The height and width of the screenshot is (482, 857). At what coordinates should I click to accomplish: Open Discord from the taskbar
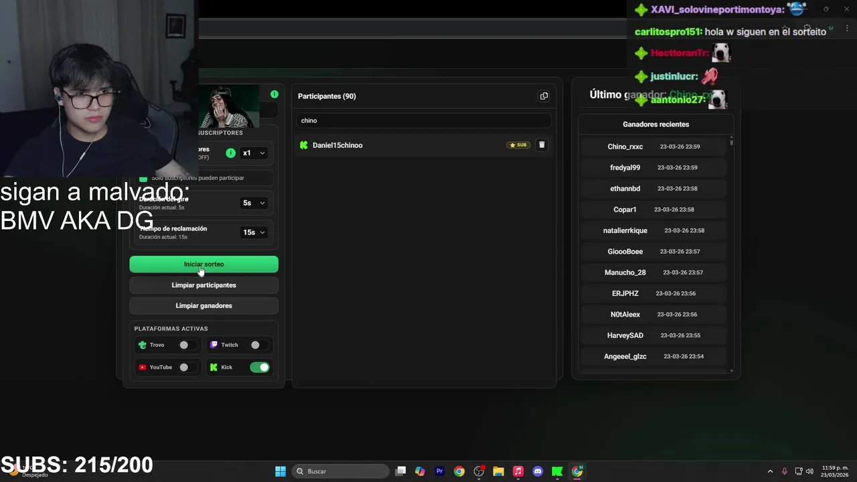[538, 471]
